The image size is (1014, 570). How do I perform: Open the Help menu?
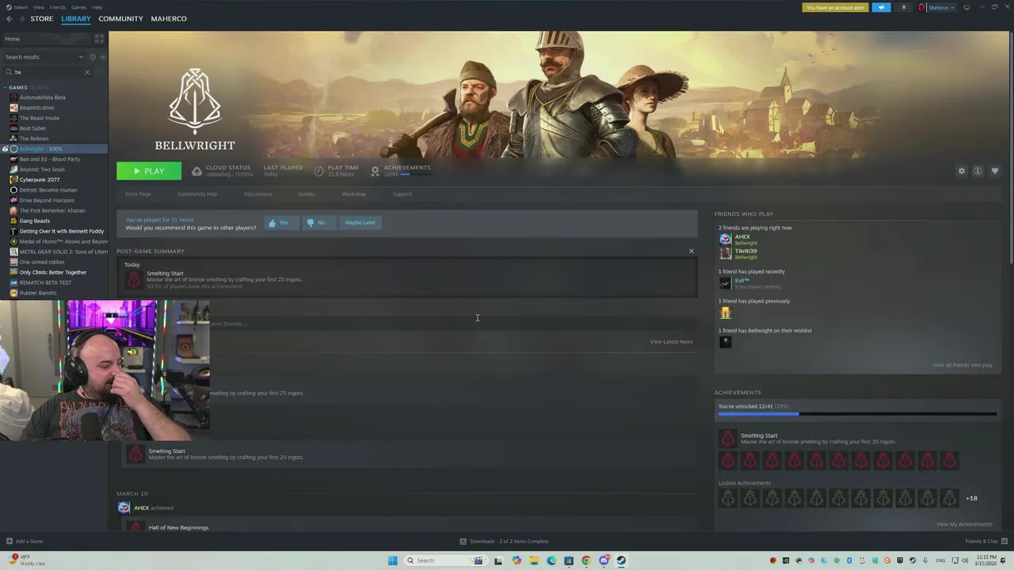pyautogui.click(x=97, y=7)
